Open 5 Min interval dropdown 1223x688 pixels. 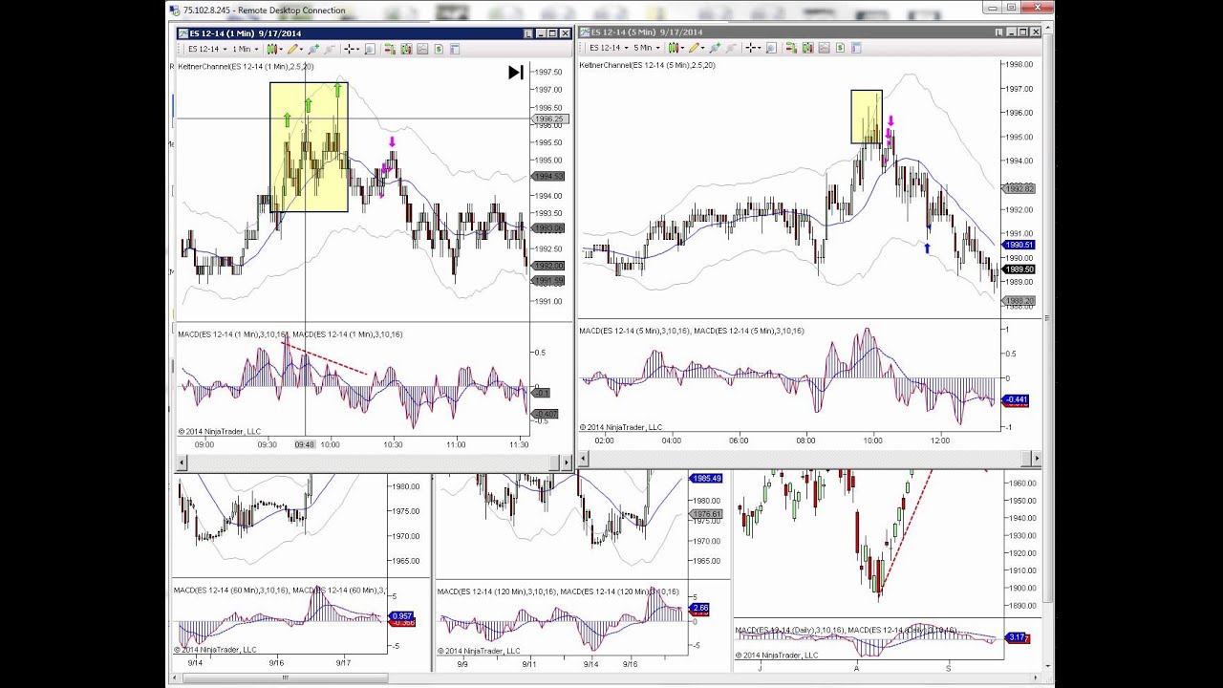pyautogui.click(x=647, y=48)
